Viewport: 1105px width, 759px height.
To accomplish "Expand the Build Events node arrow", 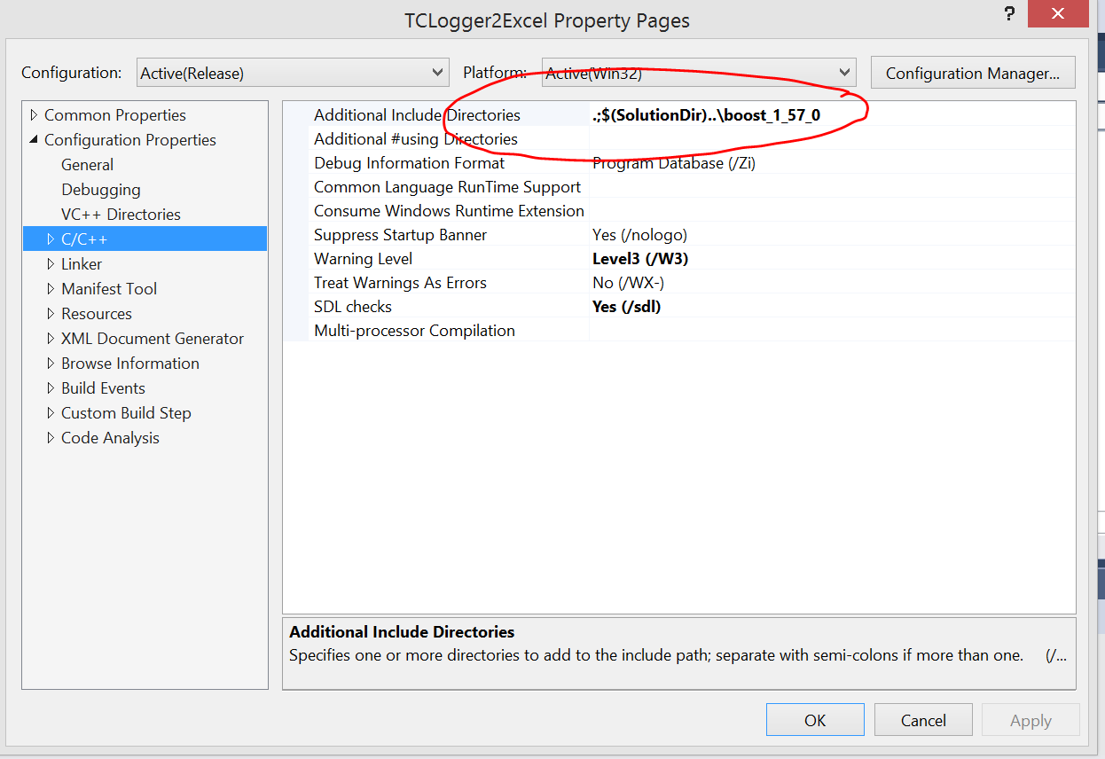I will point(51,388).
